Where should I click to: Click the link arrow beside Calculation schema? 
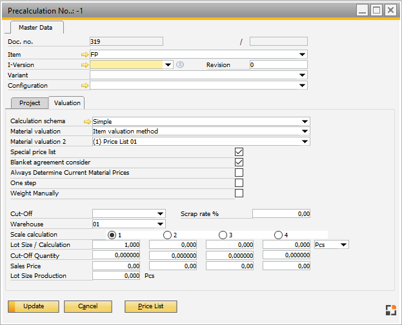pyautogui.click(x=87, y=121)
